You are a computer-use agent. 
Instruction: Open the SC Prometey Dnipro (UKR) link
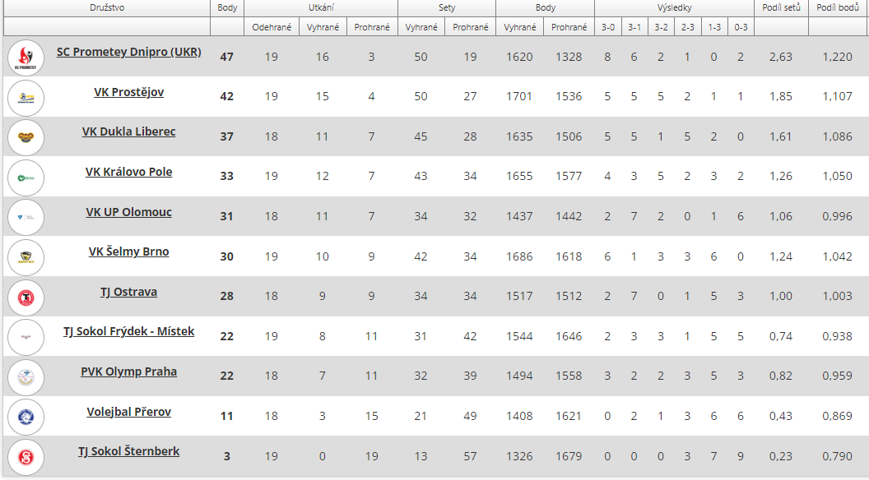(128, 52)
